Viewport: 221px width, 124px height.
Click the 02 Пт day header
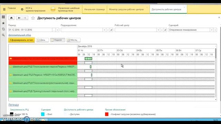(107, 51)
